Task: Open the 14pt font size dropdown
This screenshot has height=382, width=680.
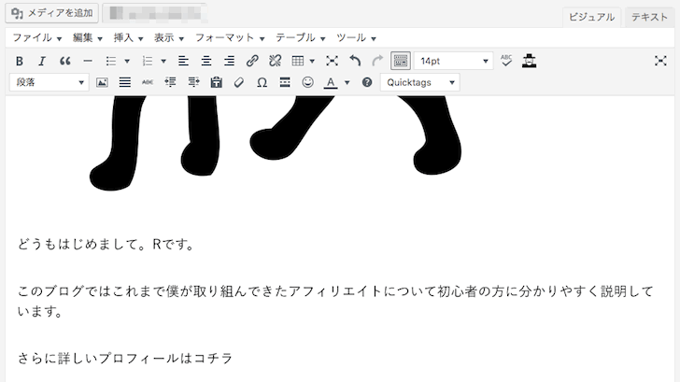Action: pos(453,61)
